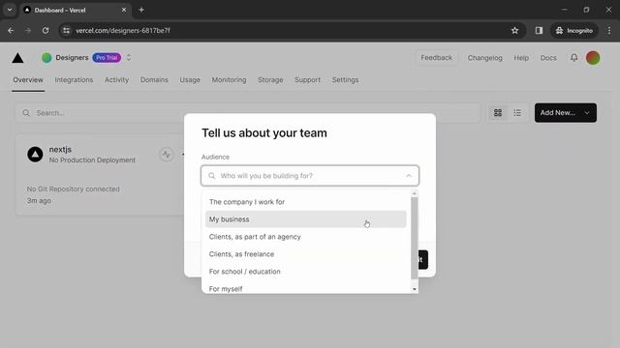Choose the "For myself" option

[x=306, y=288]
